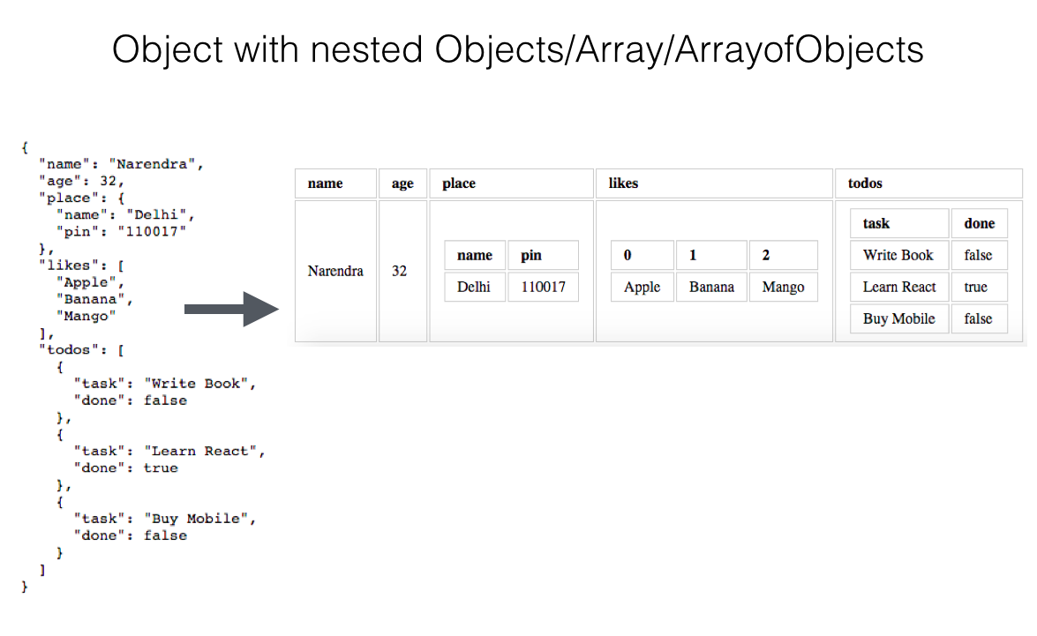Click the "Delhi" cell in the place table
The image size is (1037, 636).
(475, 287)
